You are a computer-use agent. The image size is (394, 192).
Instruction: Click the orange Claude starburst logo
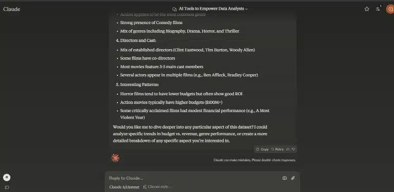point(115,158)
